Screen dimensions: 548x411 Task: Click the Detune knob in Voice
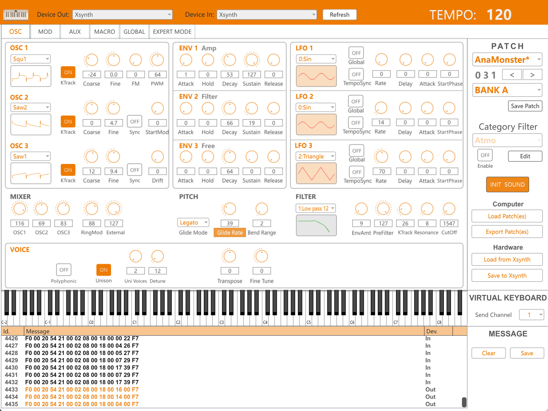(x=157, y=256)
